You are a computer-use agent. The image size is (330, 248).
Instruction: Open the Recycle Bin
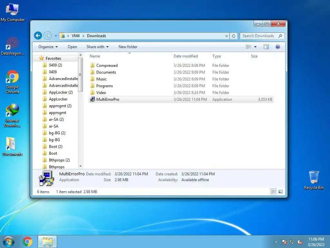pyautogui.click(x=314, y=180)
